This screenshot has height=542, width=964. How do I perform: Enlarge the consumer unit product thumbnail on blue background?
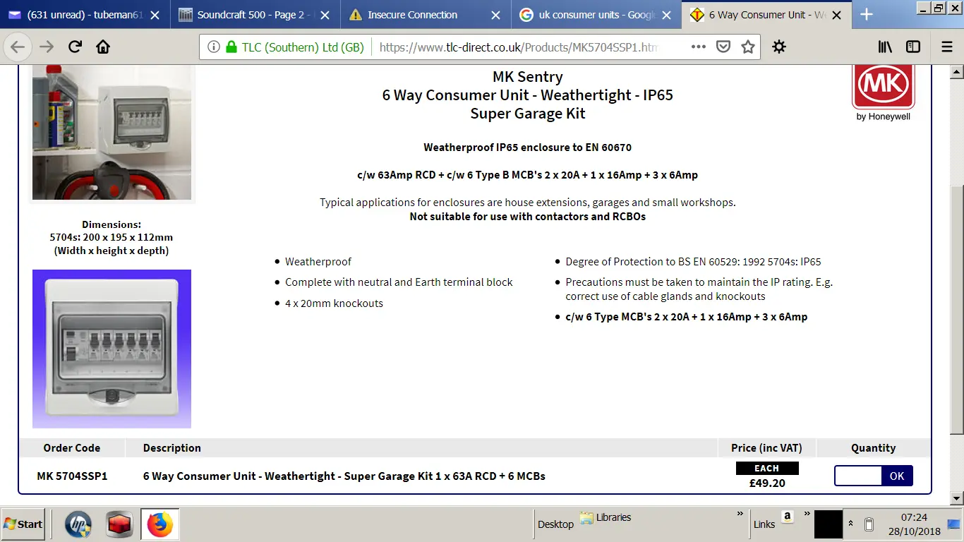tap(112, 349)
